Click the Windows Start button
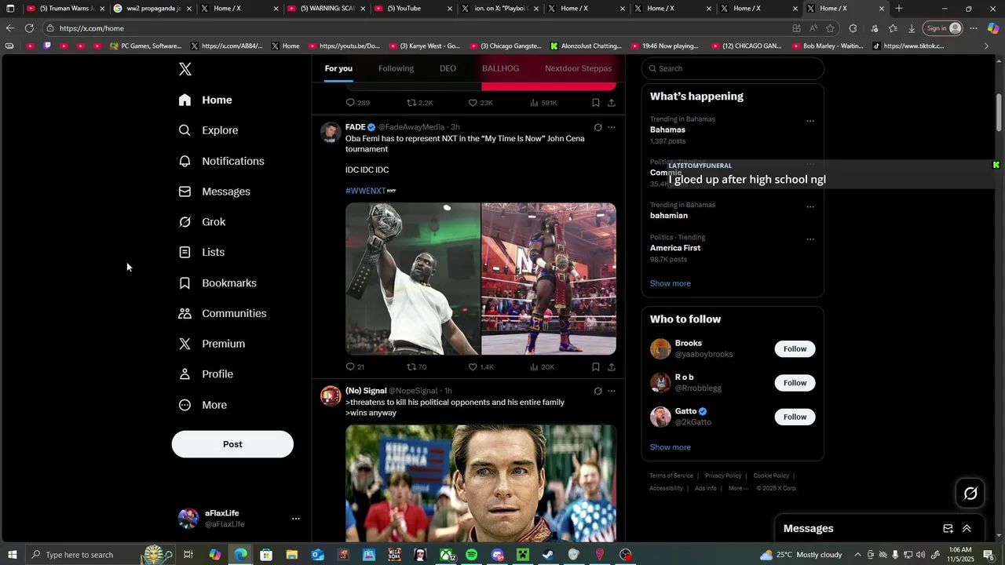Viewport: 1005px width, 565px height. 13,555
